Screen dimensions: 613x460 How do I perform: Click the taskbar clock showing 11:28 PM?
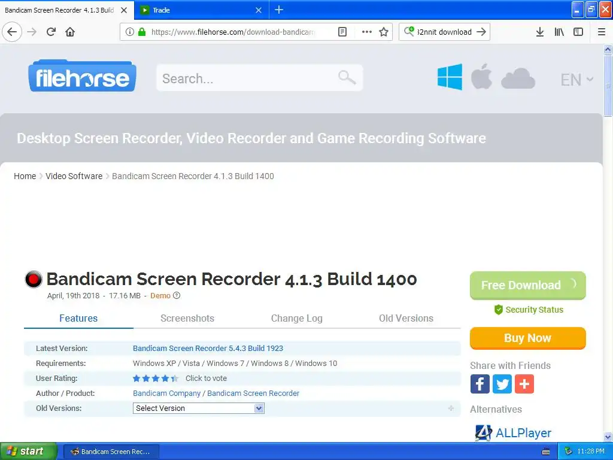(591, 451)
